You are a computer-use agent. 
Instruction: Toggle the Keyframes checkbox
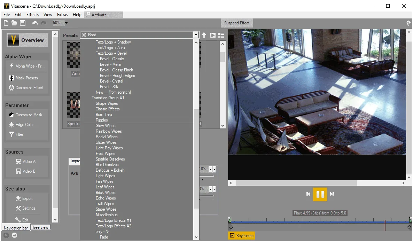pos(232,235)
